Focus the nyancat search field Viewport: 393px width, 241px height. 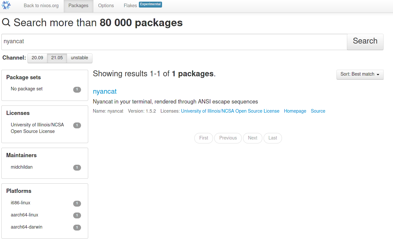point(174,42)
